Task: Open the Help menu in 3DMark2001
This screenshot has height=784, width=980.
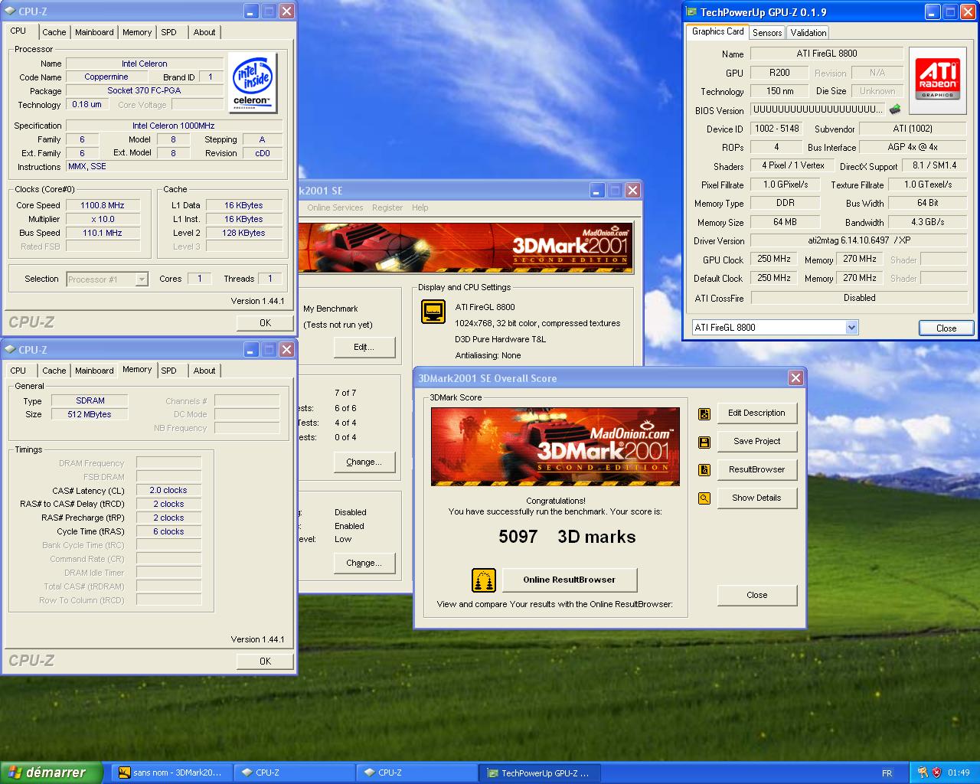Action: pos(420,207)
